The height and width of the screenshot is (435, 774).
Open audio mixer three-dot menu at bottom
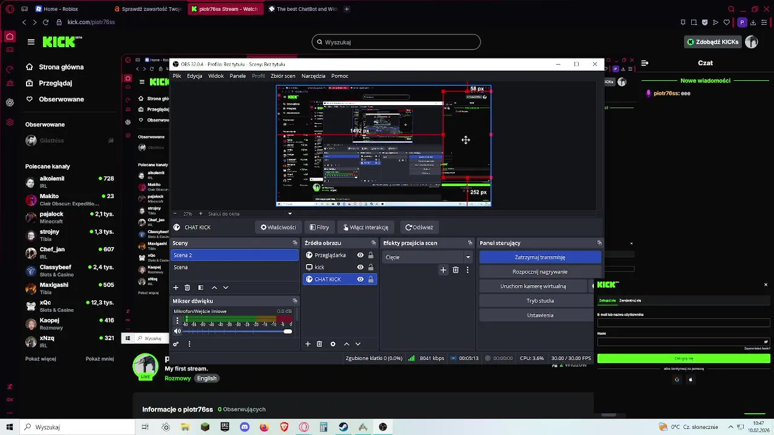[x=189, y=344]
